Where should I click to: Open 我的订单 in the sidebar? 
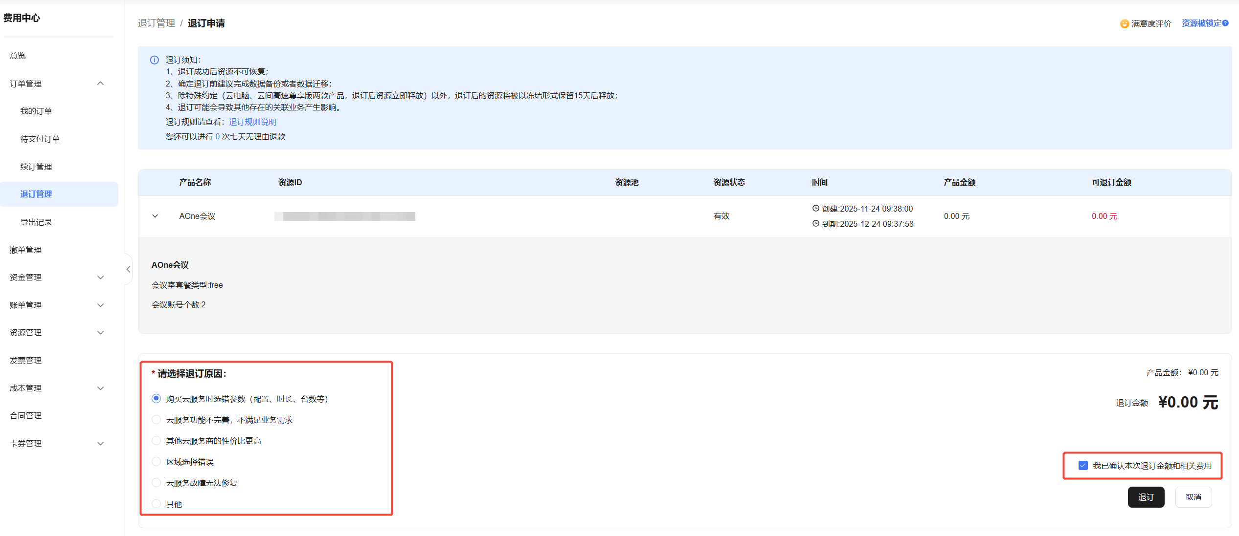[36, 111]
